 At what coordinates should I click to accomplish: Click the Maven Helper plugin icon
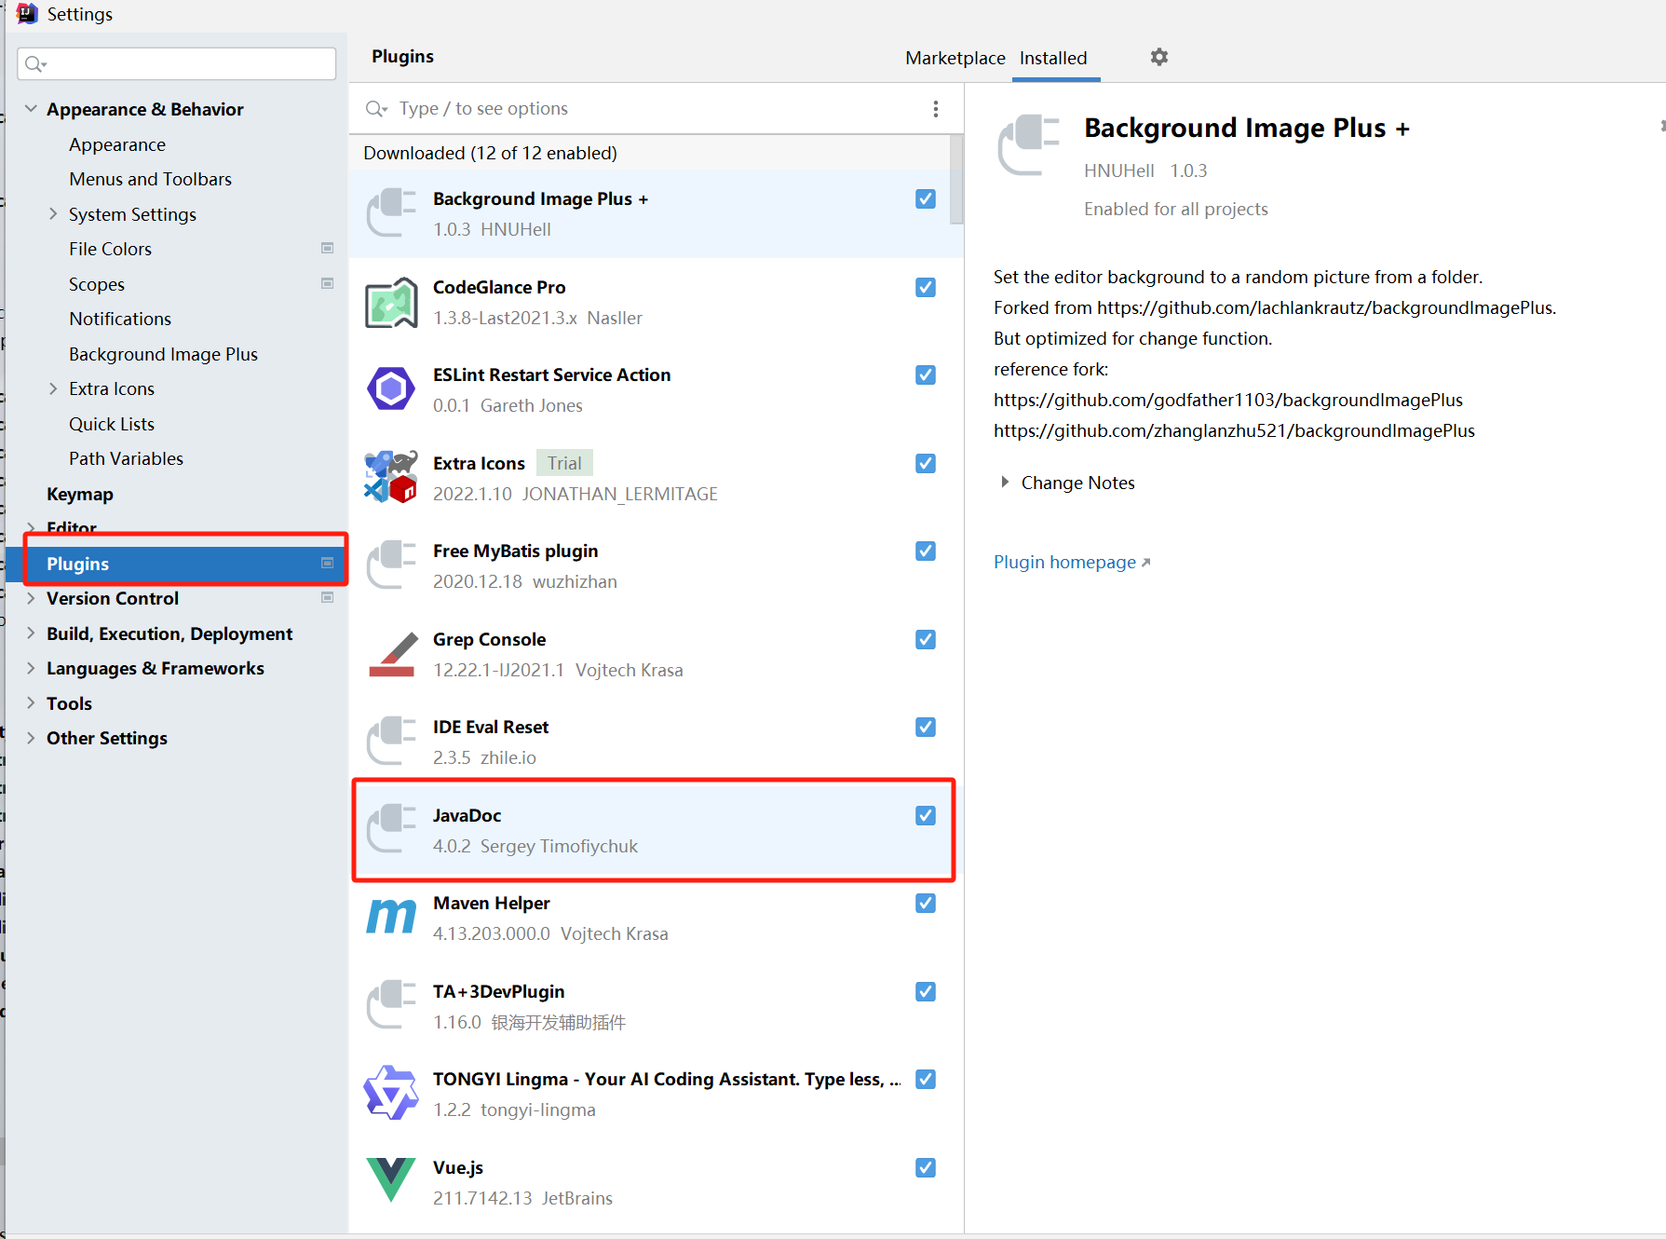[x=391, y=918]
